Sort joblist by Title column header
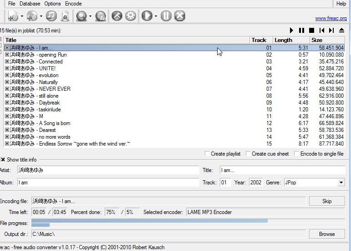 click(127, 40)
